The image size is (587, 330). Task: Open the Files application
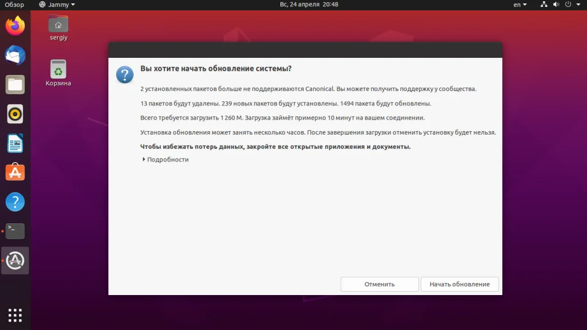coord(14,85)
